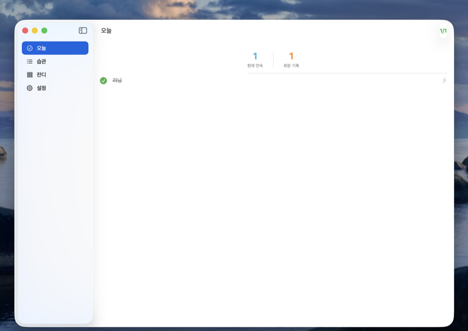Click the 최장 기록 label
Image resolution: width=468 pixels, height=331 pixels.
click(291, 65)
